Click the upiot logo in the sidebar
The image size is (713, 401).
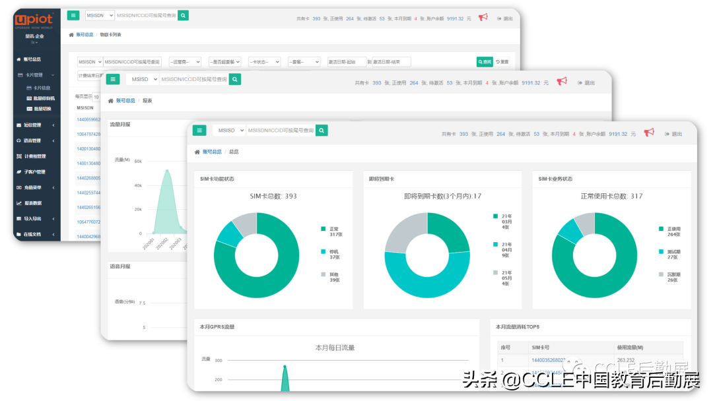click(34, 20)
